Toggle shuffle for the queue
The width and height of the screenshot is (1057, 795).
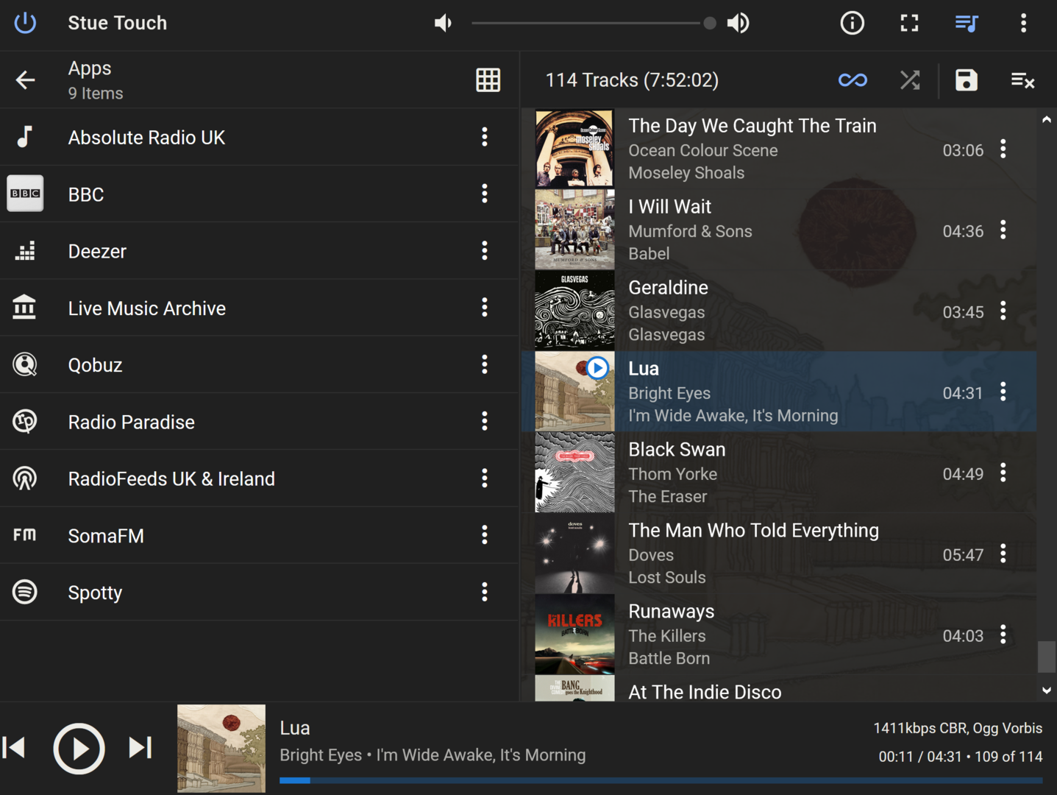(910, 79)
